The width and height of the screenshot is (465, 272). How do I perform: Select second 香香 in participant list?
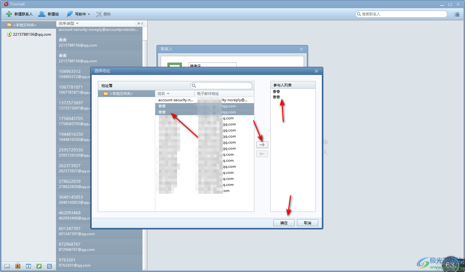pyautogui.click(x=276, y=97)
